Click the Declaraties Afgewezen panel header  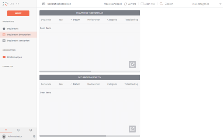90,77
